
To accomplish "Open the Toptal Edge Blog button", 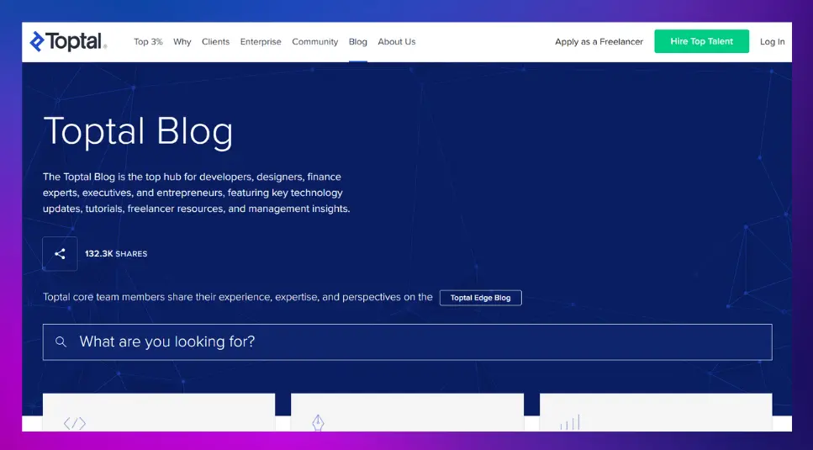I will coord(481,298).
